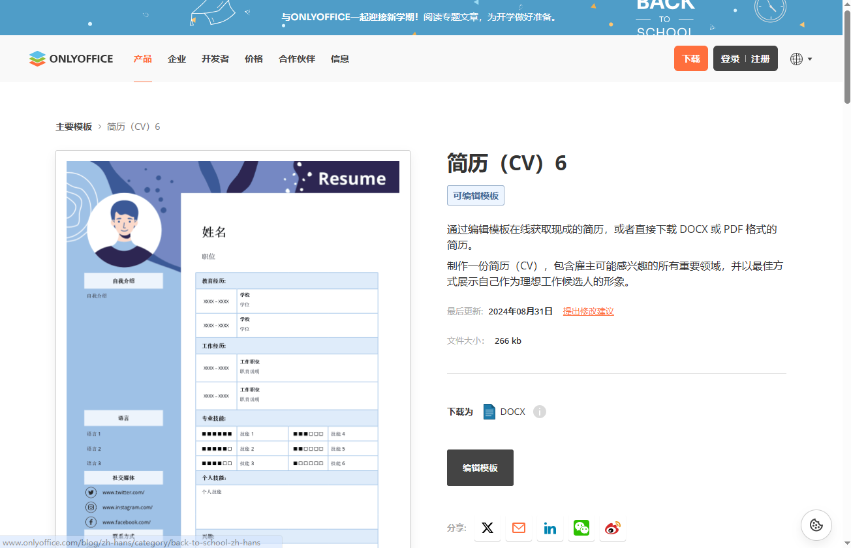Click the orange 下载 button
Screen dimensions: 851x548
[691, 59]
